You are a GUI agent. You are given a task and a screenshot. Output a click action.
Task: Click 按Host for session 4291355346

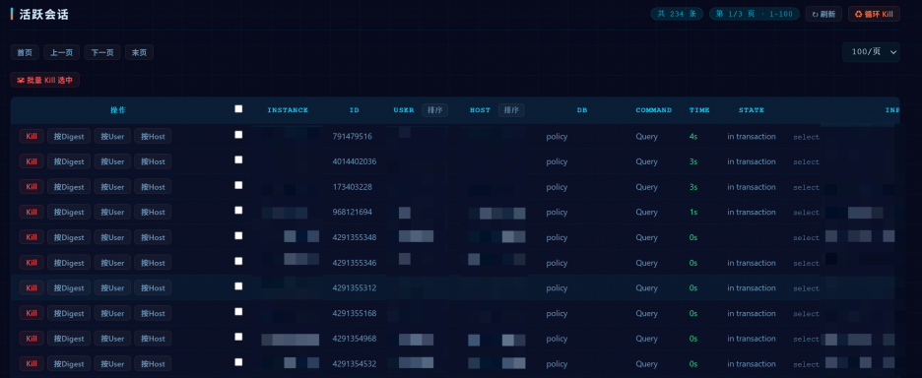click(153, 263)
